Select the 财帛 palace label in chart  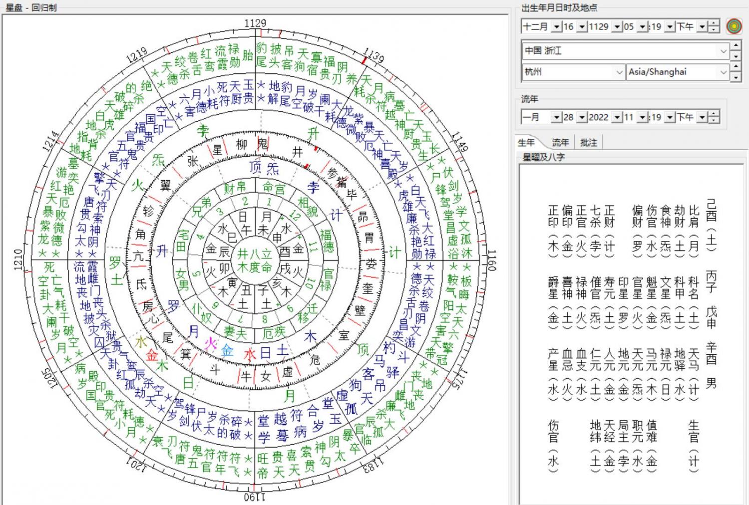(x=235, y=189)
